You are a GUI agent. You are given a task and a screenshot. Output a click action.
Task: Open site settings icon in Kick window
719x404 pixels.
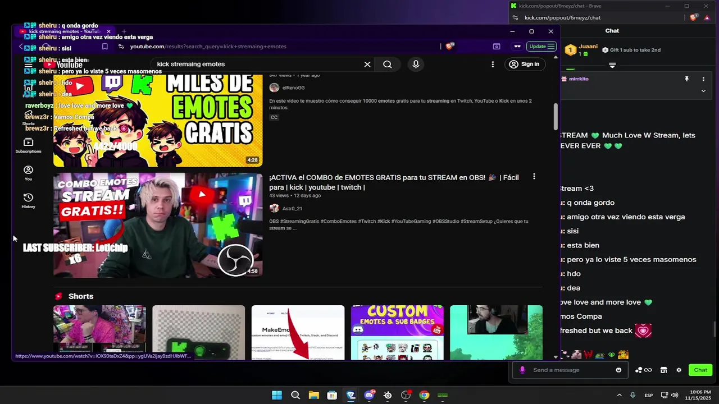[515, 18]
